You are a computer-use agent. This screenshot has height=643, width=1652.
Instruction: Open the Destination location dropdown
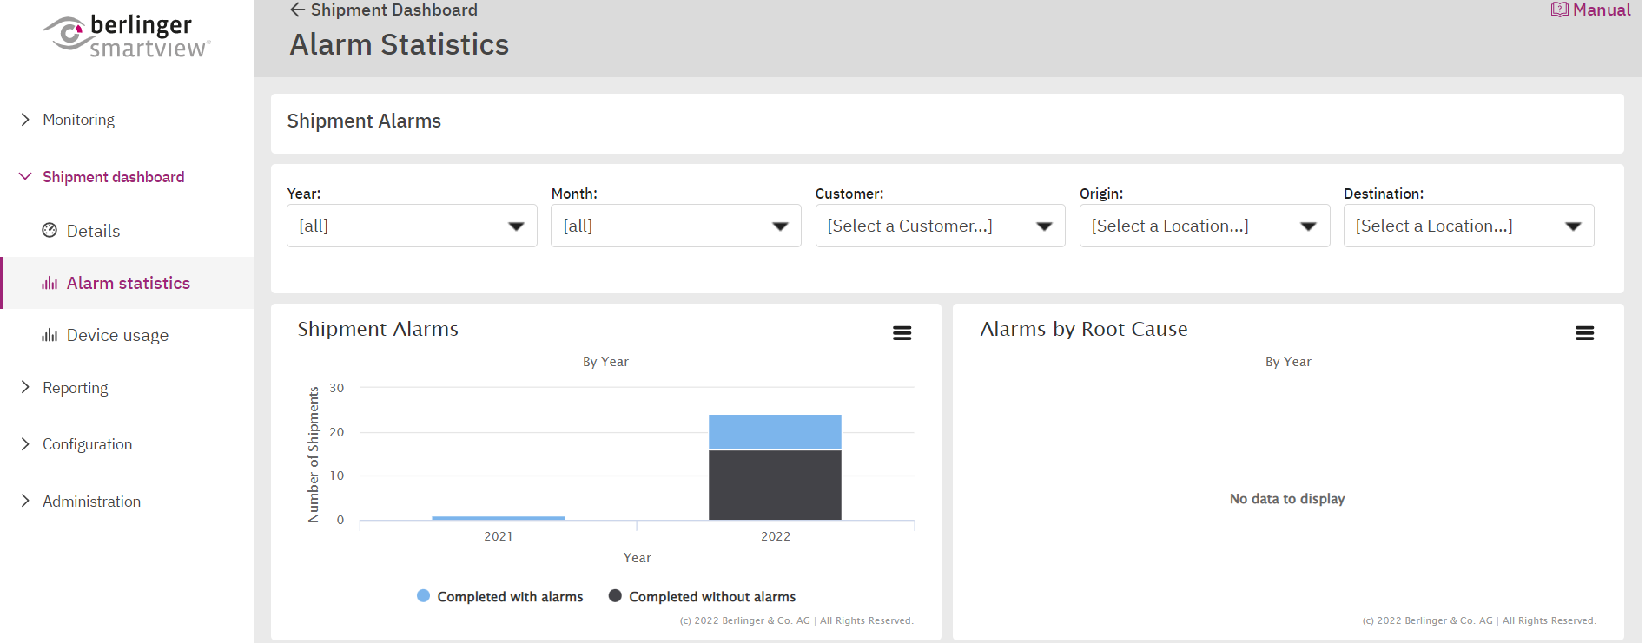tap(1469, 226)
